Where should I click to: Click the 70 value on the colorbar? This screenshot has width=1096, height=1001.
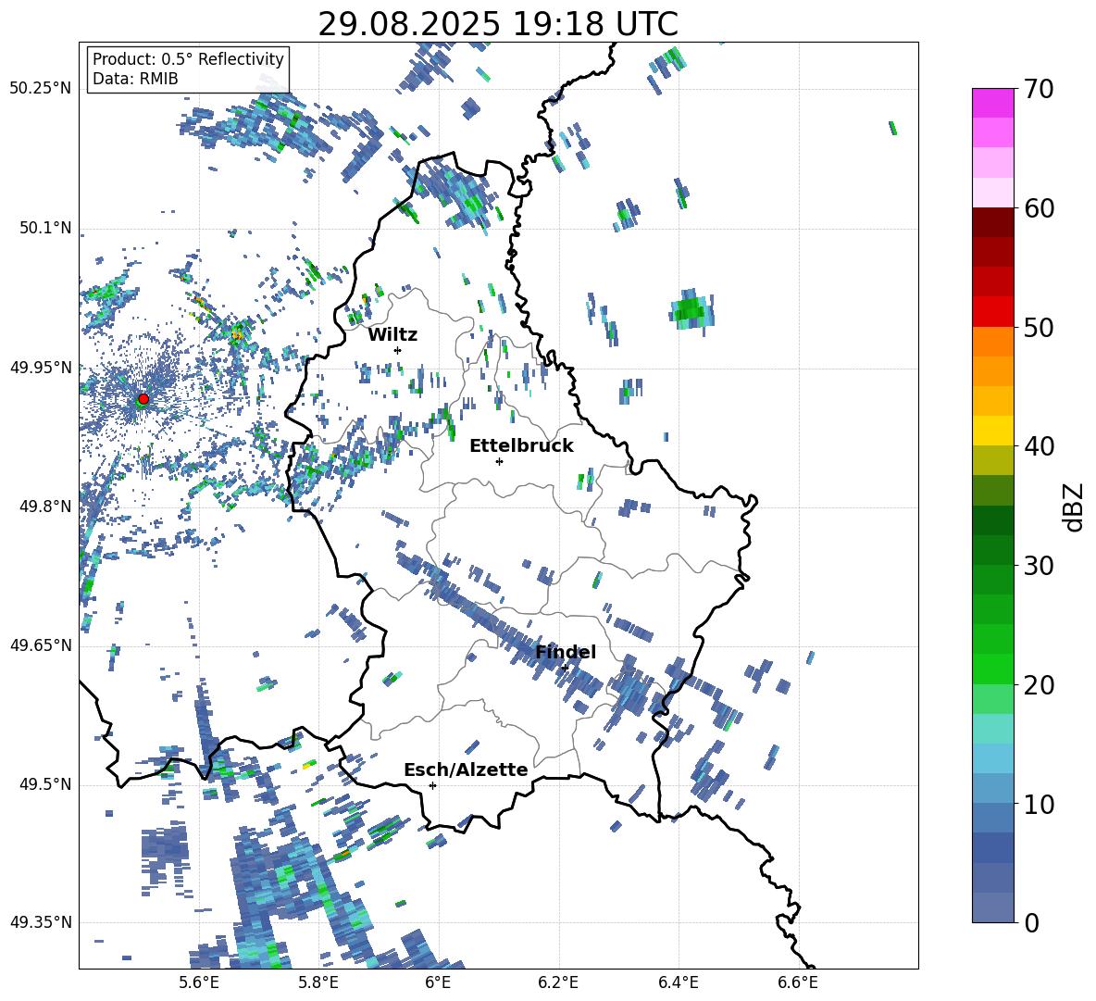pos(1039,89)
